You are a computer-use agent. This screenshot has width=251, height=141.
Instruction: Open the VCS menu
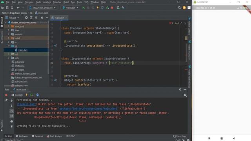(x=86, y=2)
